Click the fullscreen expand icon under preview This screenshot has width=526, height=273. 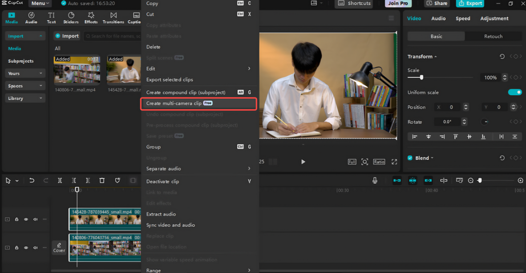394,162
